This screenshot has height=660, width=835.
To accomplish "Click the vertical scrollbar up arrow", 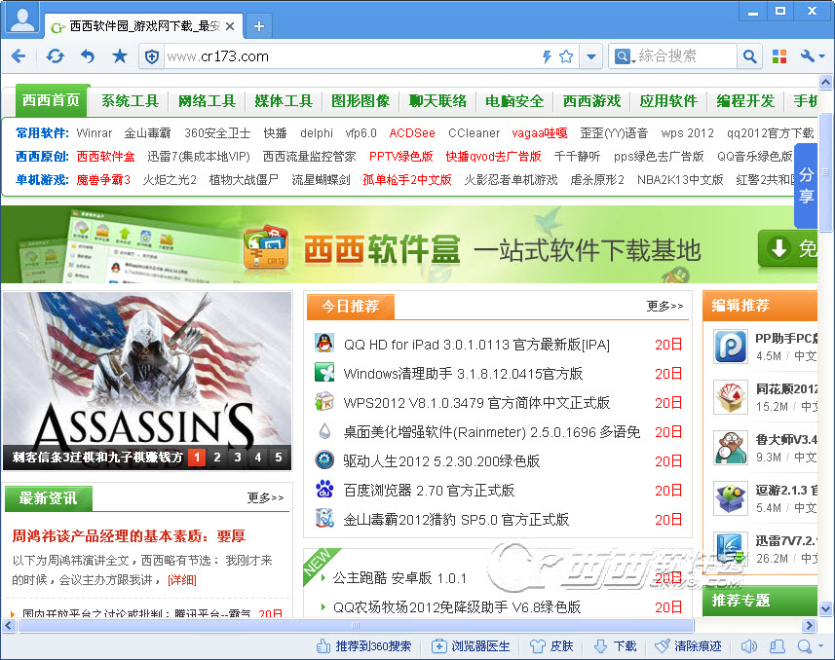I will coord(825,83).
